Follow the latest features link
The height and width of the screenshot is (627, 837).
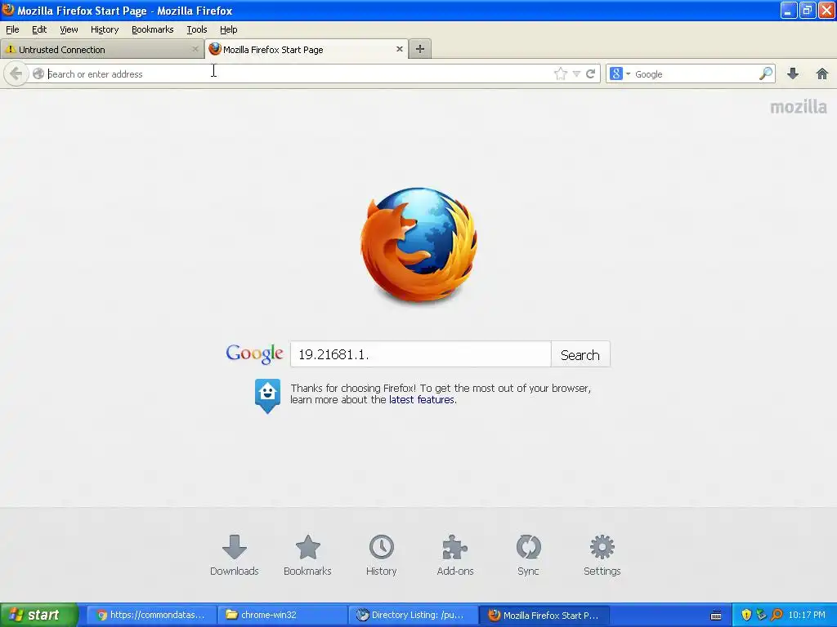pyautogui.click(x=422, y=400)
